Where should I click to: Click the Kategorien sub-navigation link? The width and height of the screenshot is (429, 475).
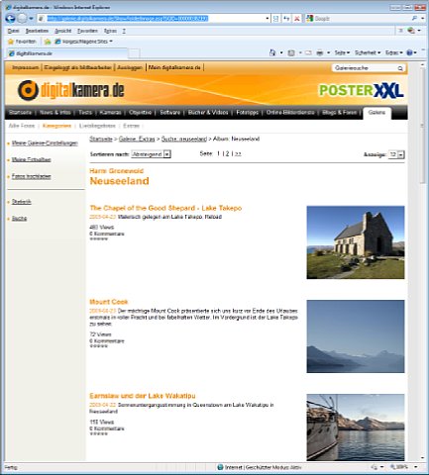pyautogui.click(x=56, y=126)
